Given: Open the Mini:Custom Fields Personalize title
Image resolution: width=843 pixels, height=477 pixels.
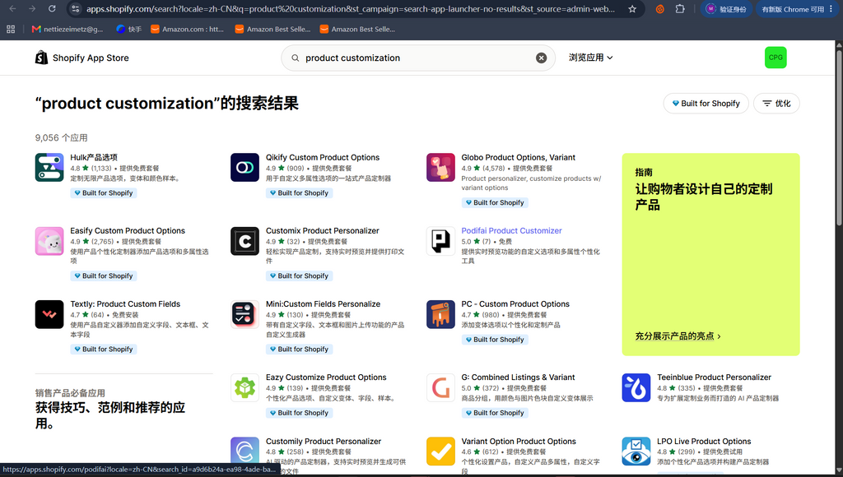Looking at the screenshot, I should pos(323,304).
